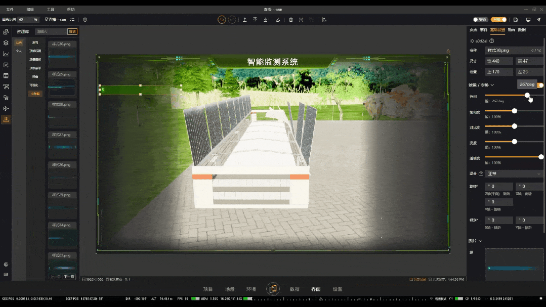Toggle the orange switch in top bar
546x307 pixels.
498,20
